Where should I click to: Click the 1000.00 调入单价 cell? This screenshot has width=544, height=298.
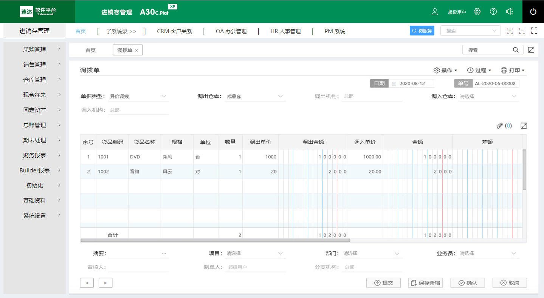tap(365, 157)
